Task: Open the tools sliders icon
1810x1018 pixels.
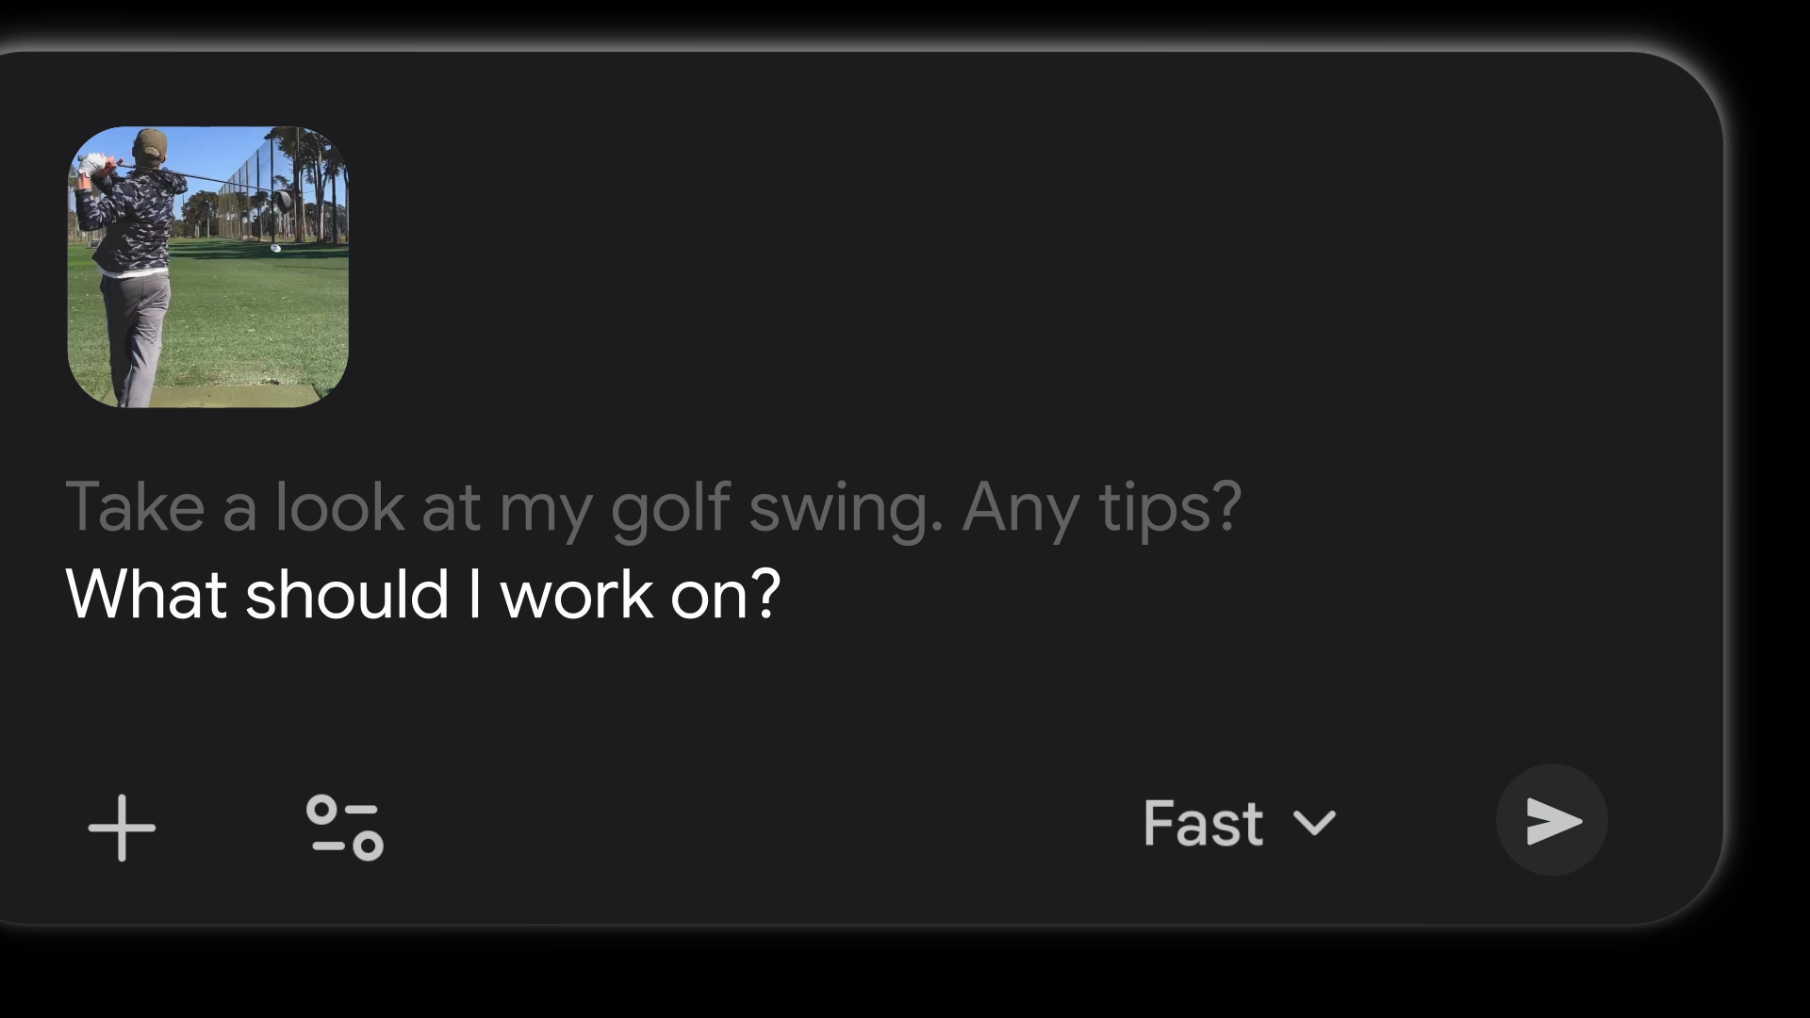Action: (345, 828)
